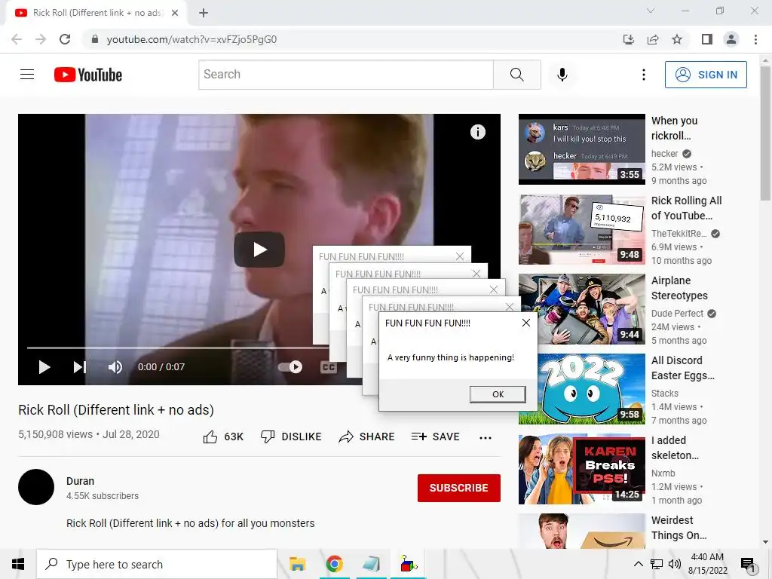Image resolution: width=772 pixels, height=579 pixels.
Task: Toggle Chrome side panel
Action: pyautogui.click(x=707, y=39)
